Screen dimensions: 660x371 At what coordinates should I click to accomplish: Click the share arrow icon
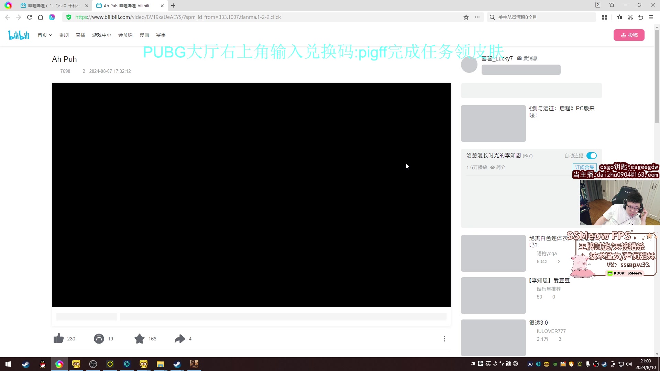(180, 339)
